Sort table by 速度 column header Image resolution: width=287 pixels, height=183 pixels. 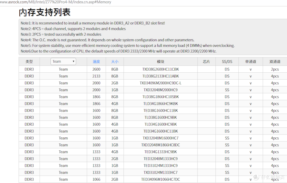click(96, 62)
